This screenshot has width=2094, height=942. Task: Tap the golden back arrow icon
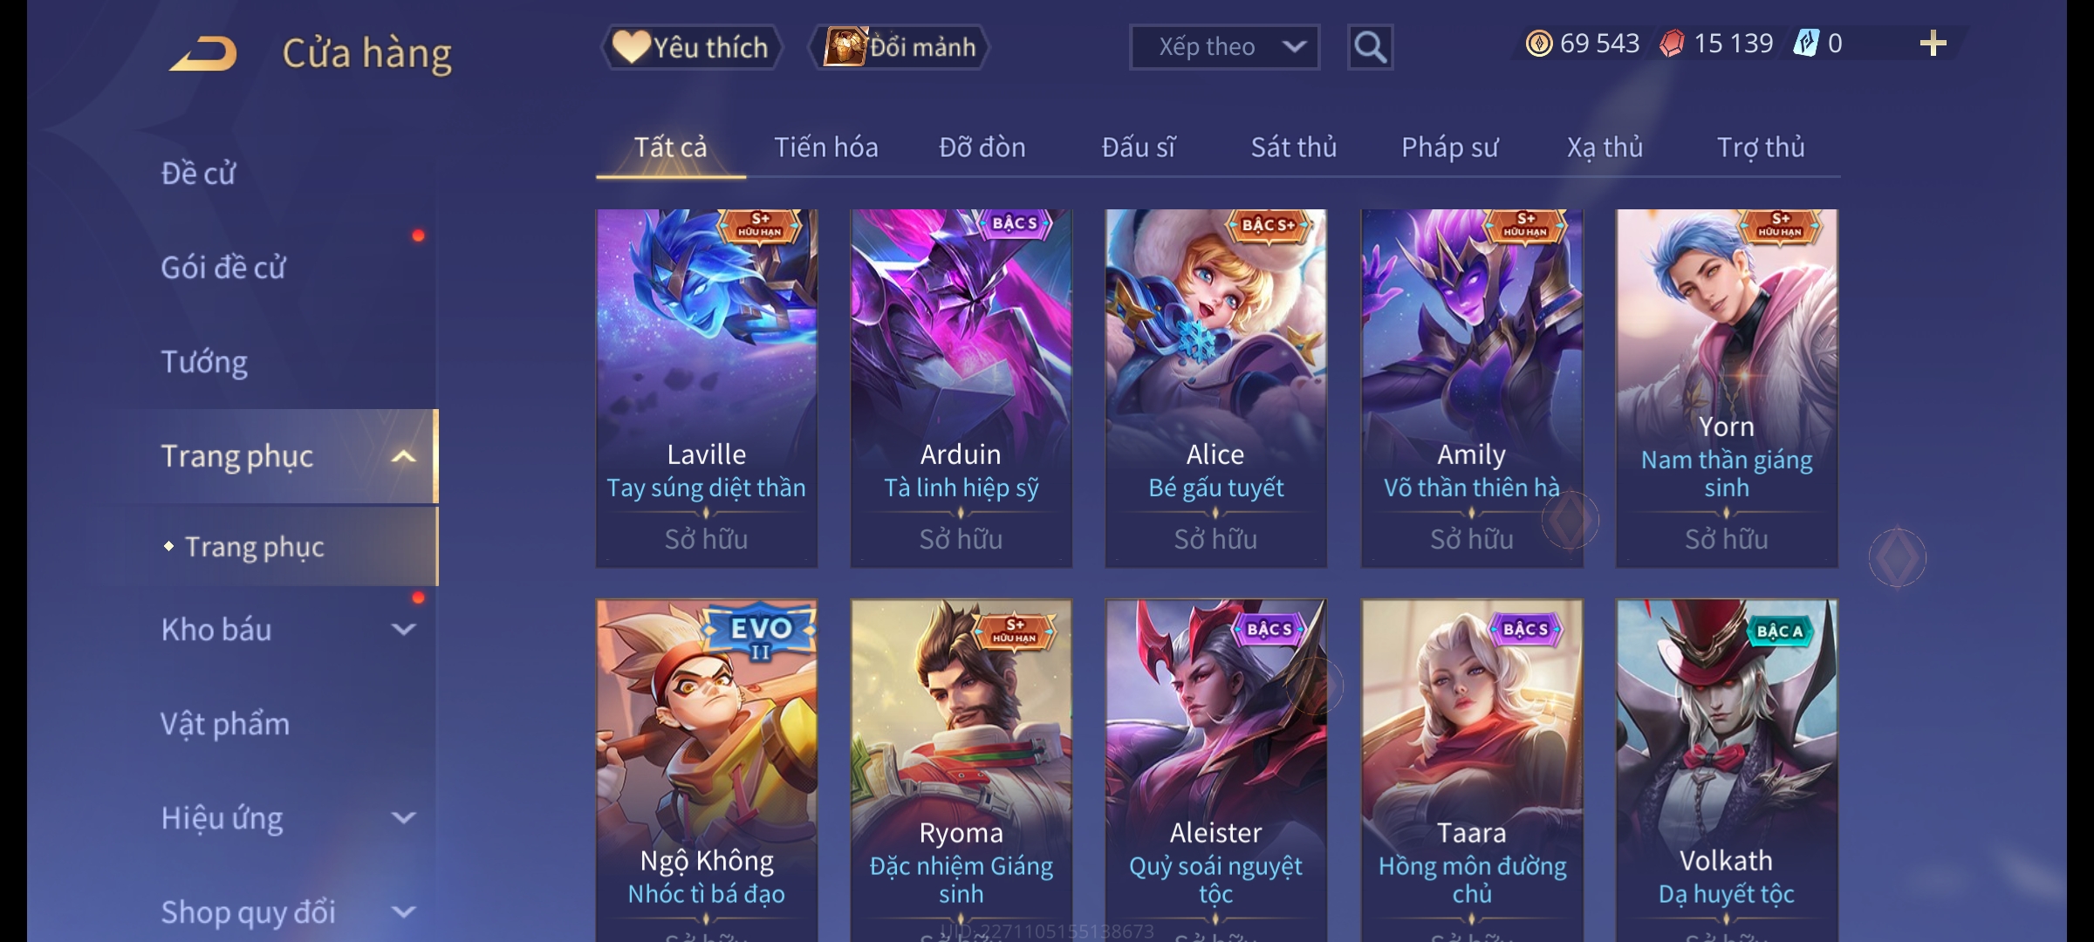(x=203, y=52)
